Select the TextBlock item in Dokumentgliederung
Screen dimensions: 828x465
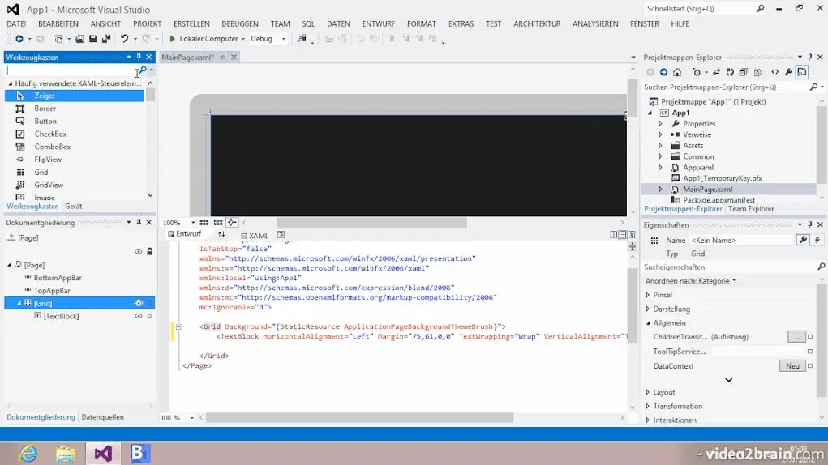[62, 316]
